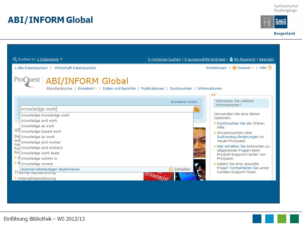Click the Economist cover image
Image resolution: width=302 pixels, height=226 pixels.
pos(158,176)
